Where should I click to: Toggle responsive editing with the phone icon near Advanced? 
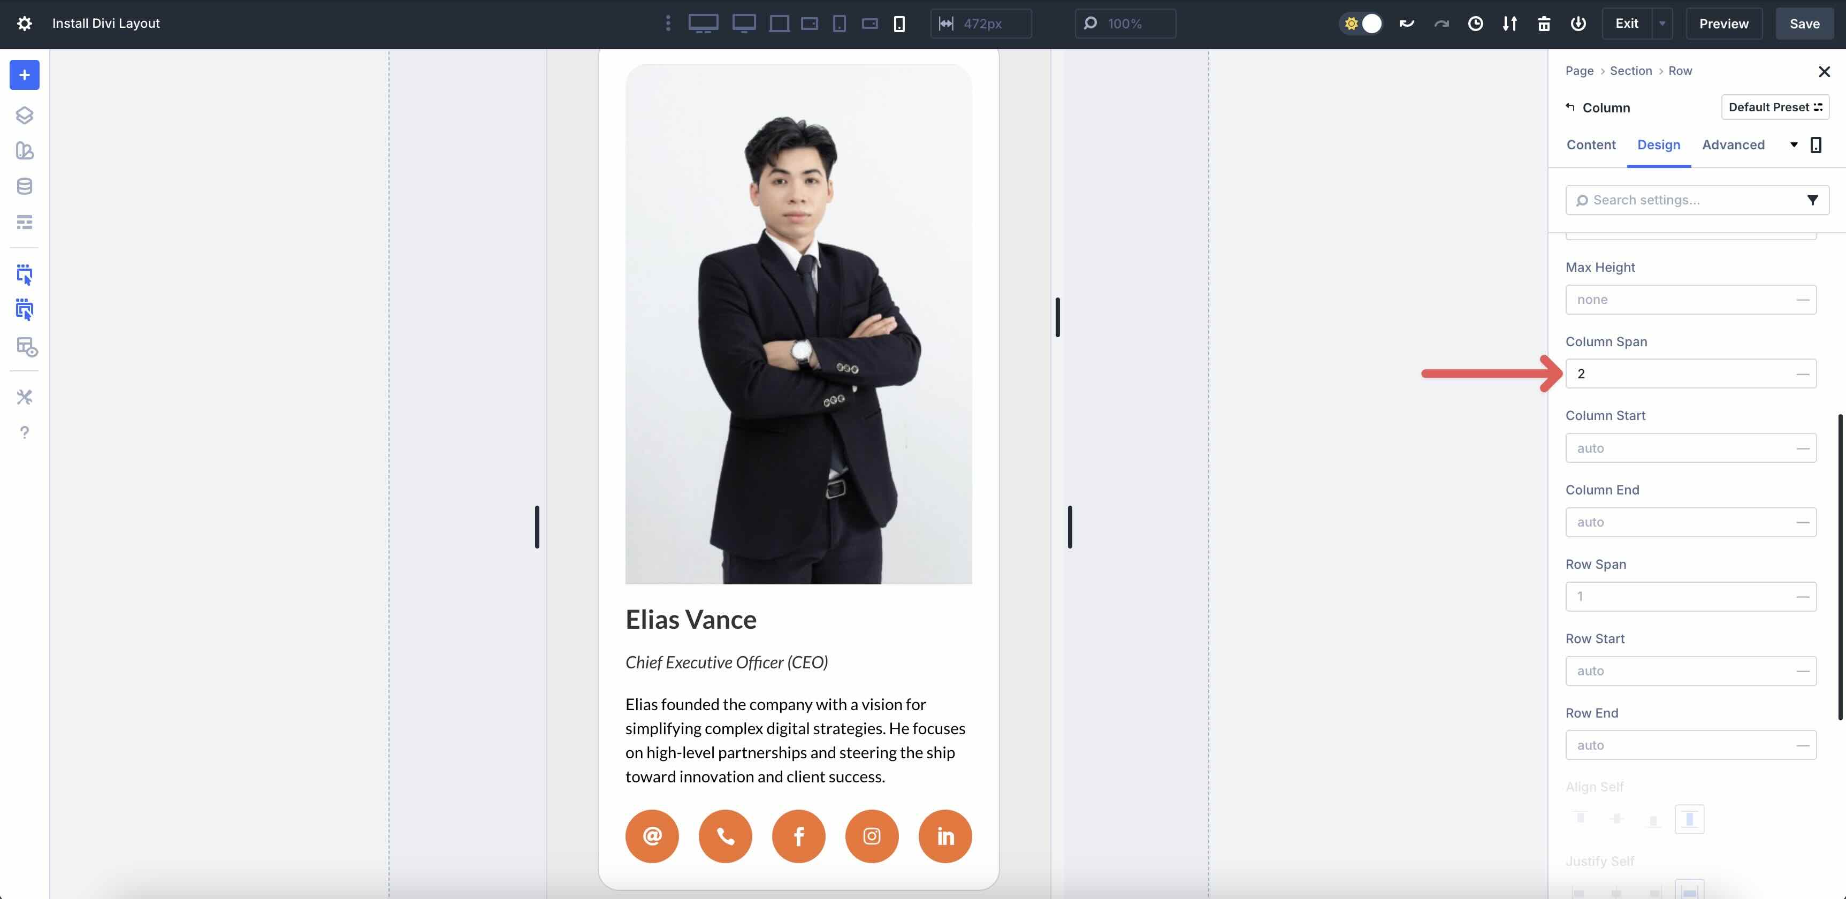(x=1816, y=144)
